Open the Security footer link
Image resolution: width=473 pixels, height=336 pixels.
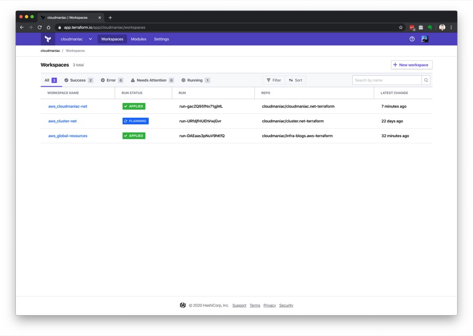tap(286, 305)
